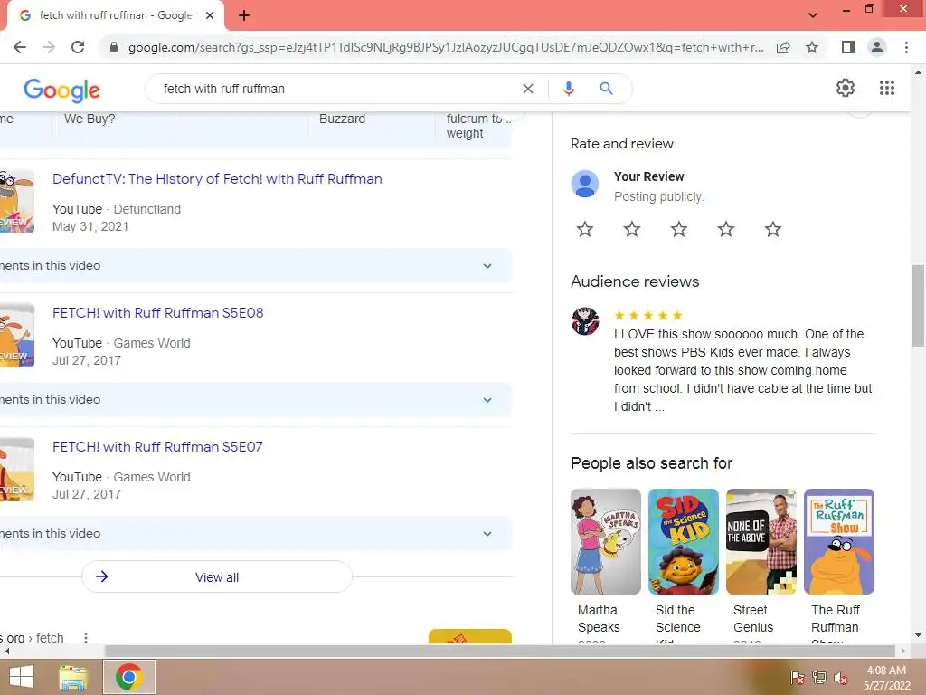Open the DefunctTV video thumbnail
This screenshot has height=695, width=926.
click(x=17, y=201)
